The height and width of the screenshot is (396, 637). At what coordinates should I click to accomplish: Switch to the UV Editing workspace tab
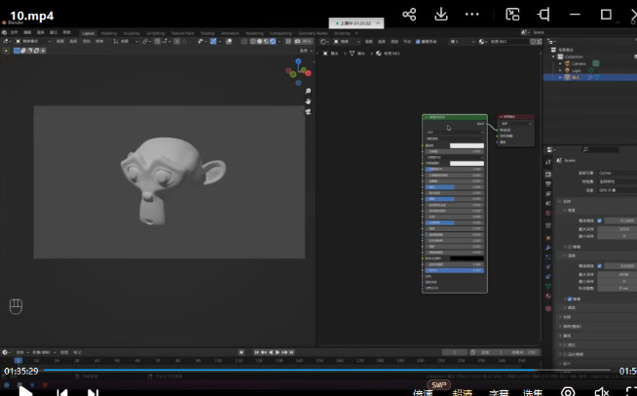(155, 33)
